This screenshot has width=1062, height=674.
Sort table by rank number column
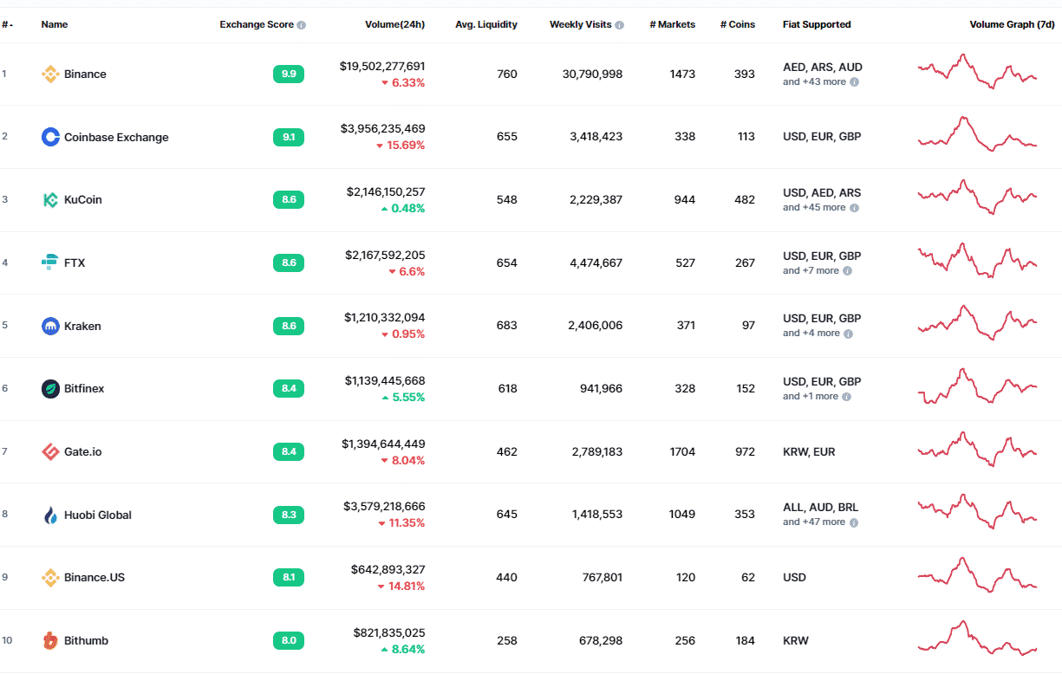[x=7, y=25]
